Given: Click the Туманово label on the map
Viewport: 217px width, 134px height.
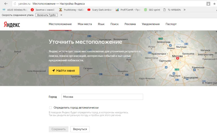Looking at the screenshot, I should (76, 77).
